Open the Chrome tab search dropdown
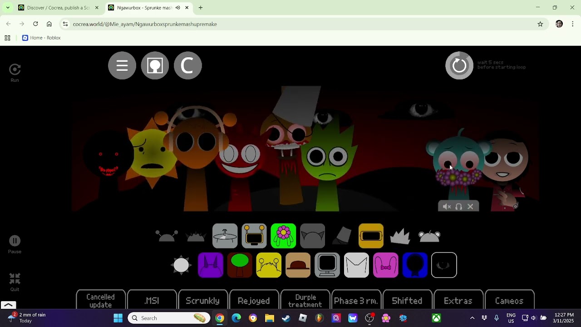 8,8
